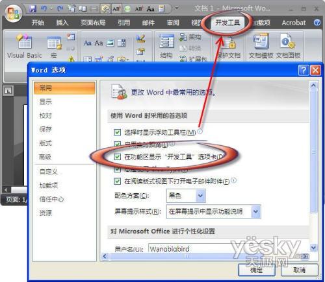Click the large Aa Quick Access icon

coord(150,9)
